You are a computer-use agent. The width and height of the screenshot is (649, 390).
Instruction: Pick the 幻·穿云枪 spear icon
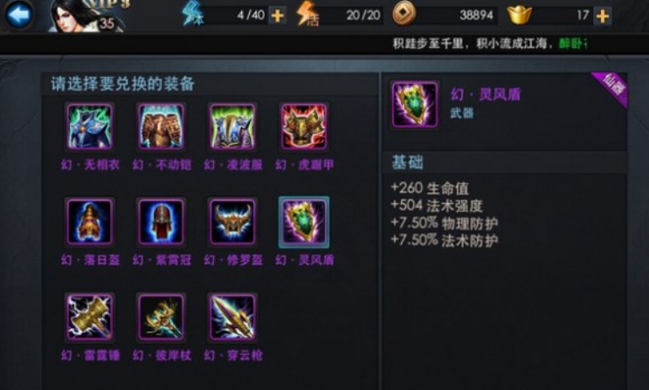[x=232, y=318]
